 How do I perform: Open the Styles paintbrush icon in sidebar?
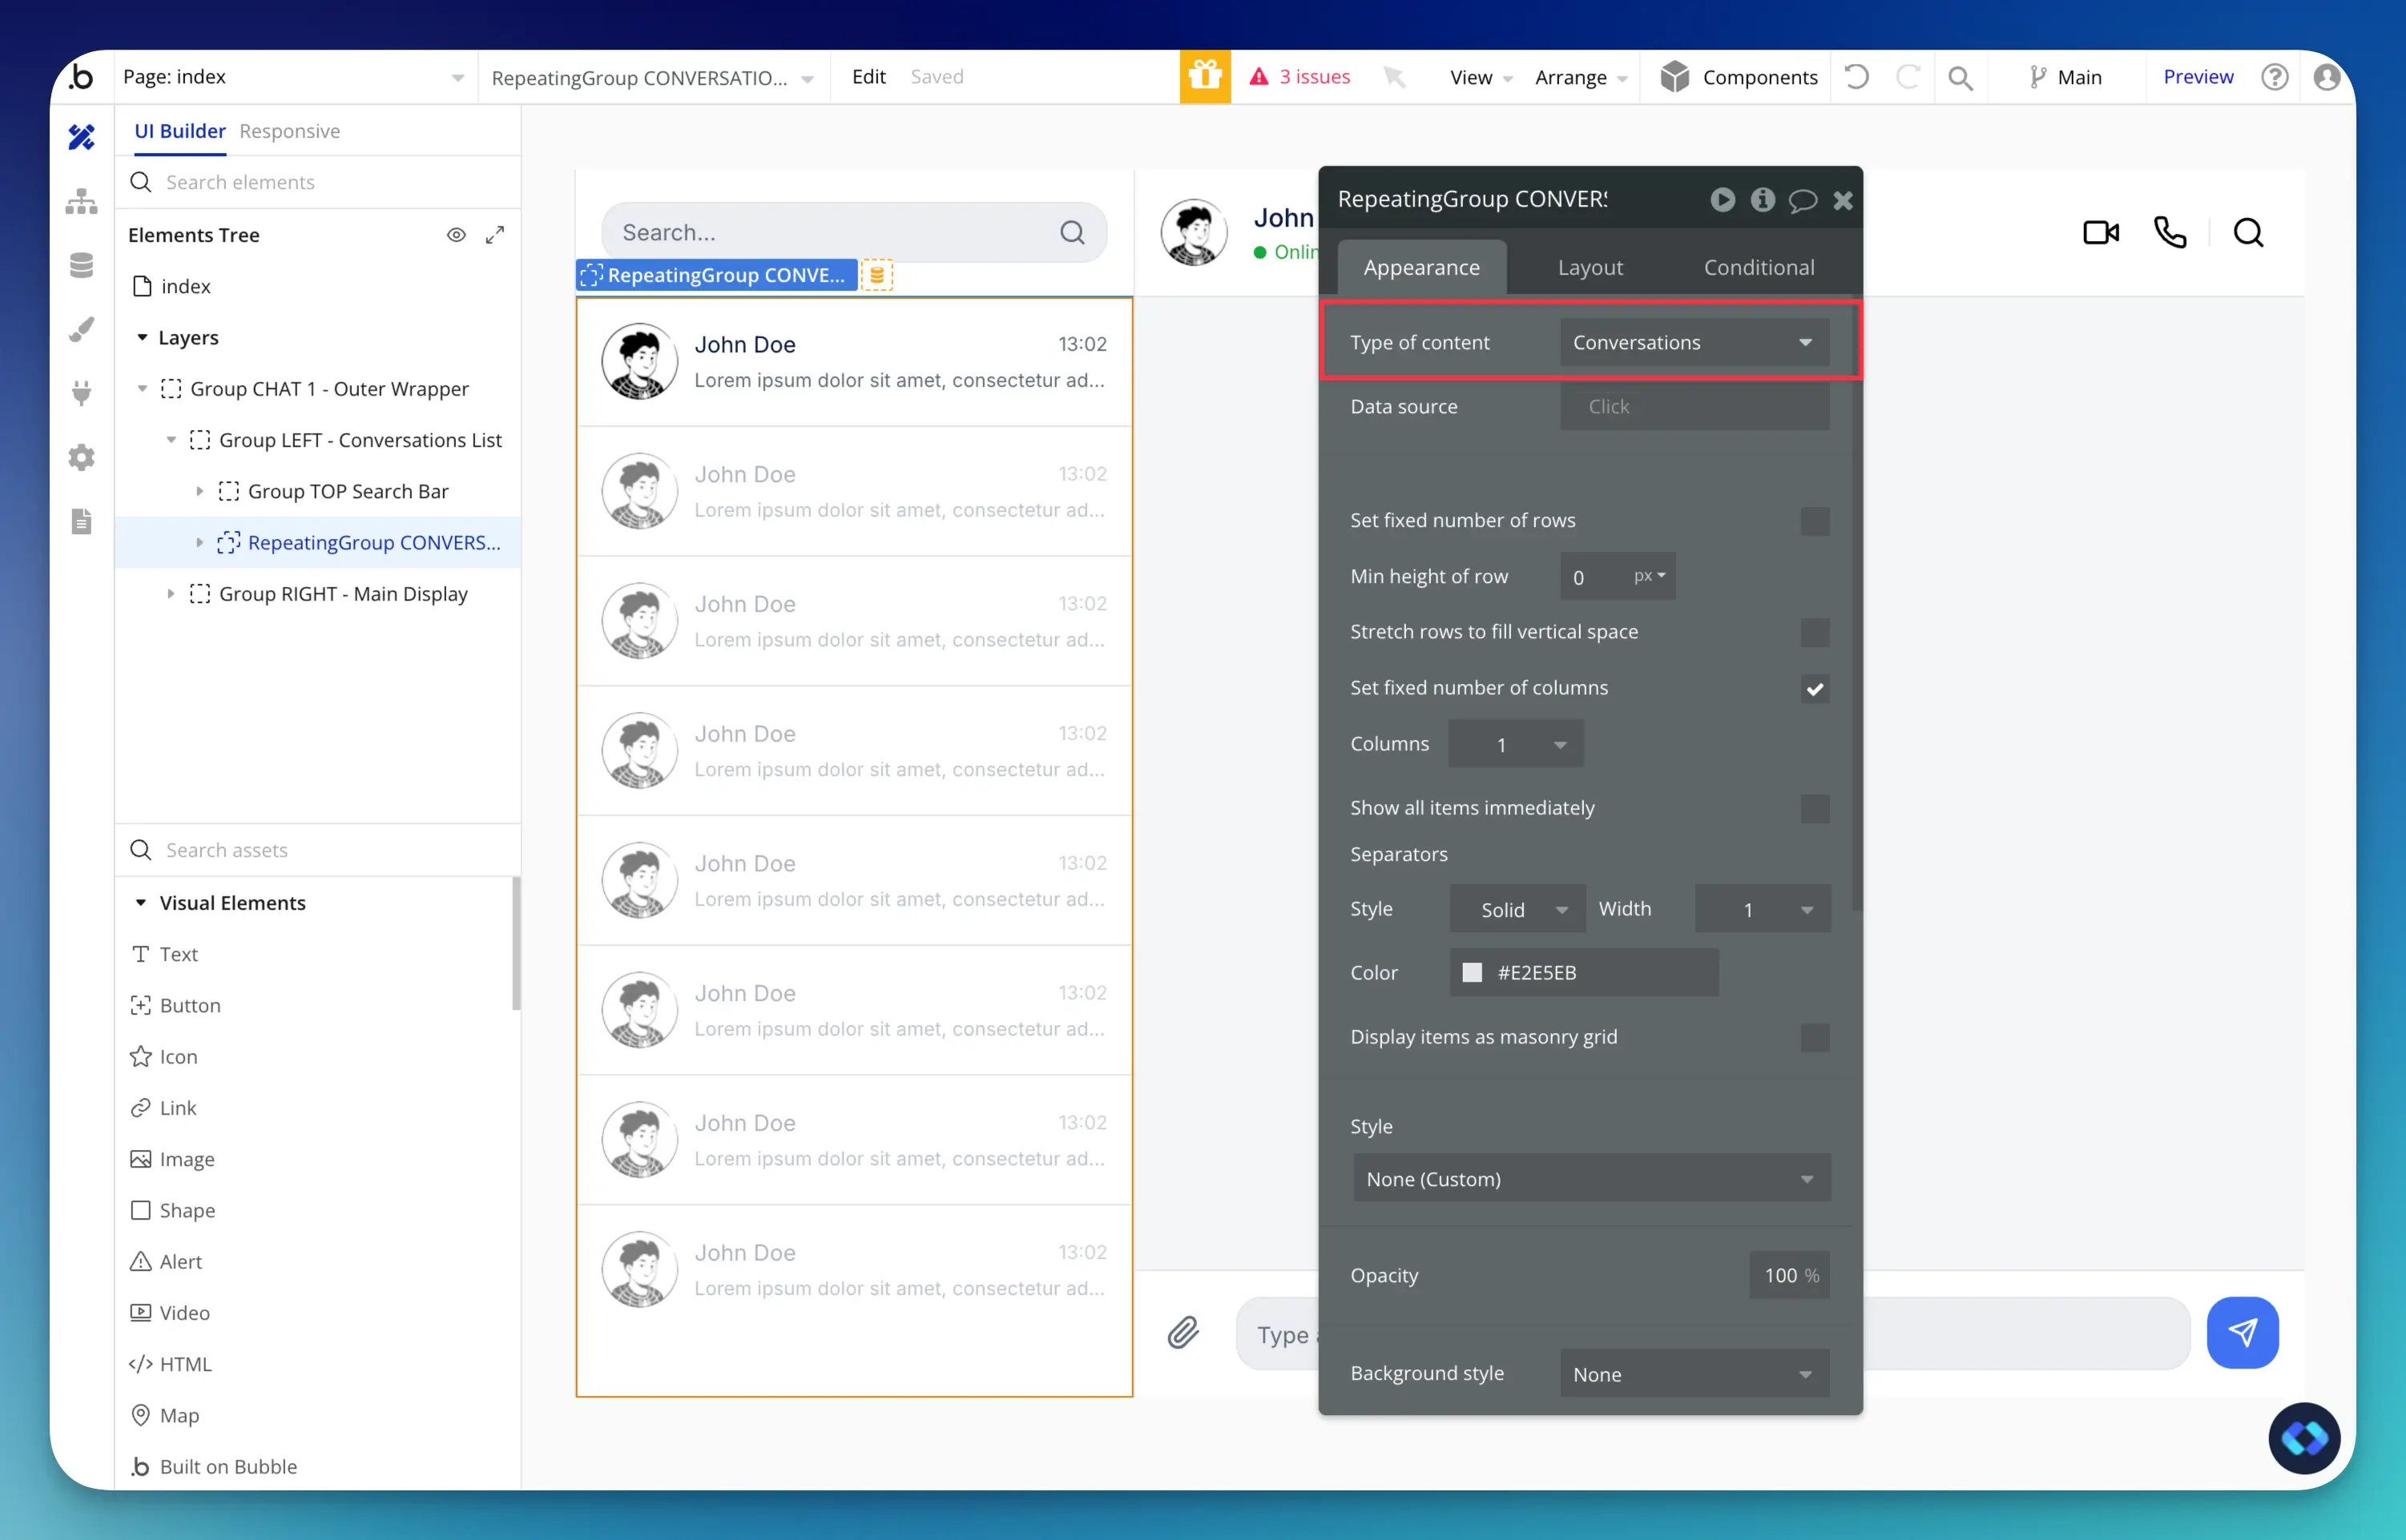click(x=81, y=329)
